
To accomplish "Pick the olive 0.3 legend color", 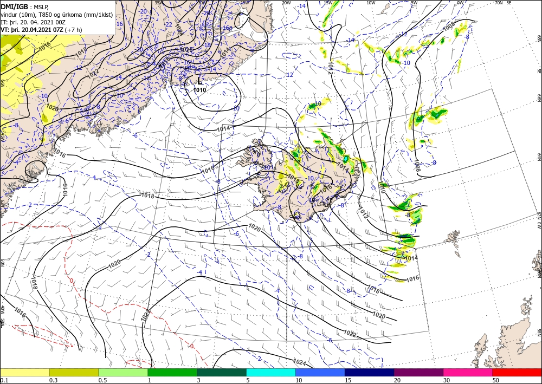I will click(74, 372).
